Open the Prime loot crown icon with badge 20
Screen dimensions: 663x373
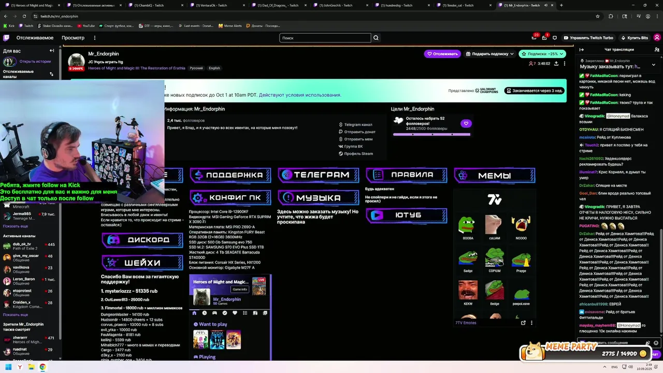coord(534,38)
